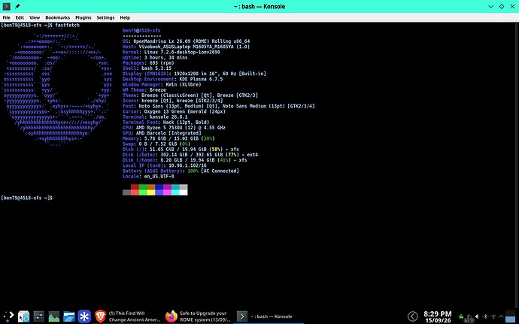The image size is (519, 324).
Task: Click 'Desktop Environment: KDE Plasma 6.7.5' line
Action: pos(172,79)
